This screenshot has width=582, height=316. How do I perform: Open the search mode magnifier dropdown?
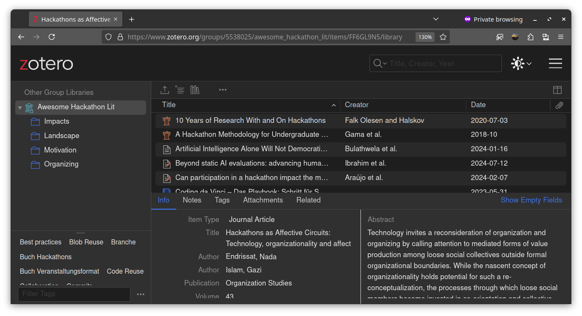click(x=380, y=64)
